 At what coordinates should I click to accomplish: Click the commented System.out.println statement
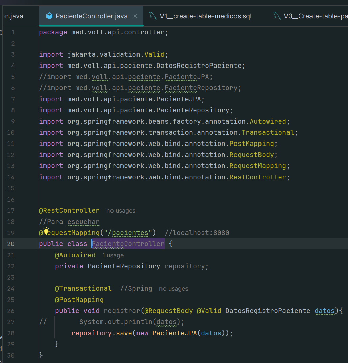(132, 322)
